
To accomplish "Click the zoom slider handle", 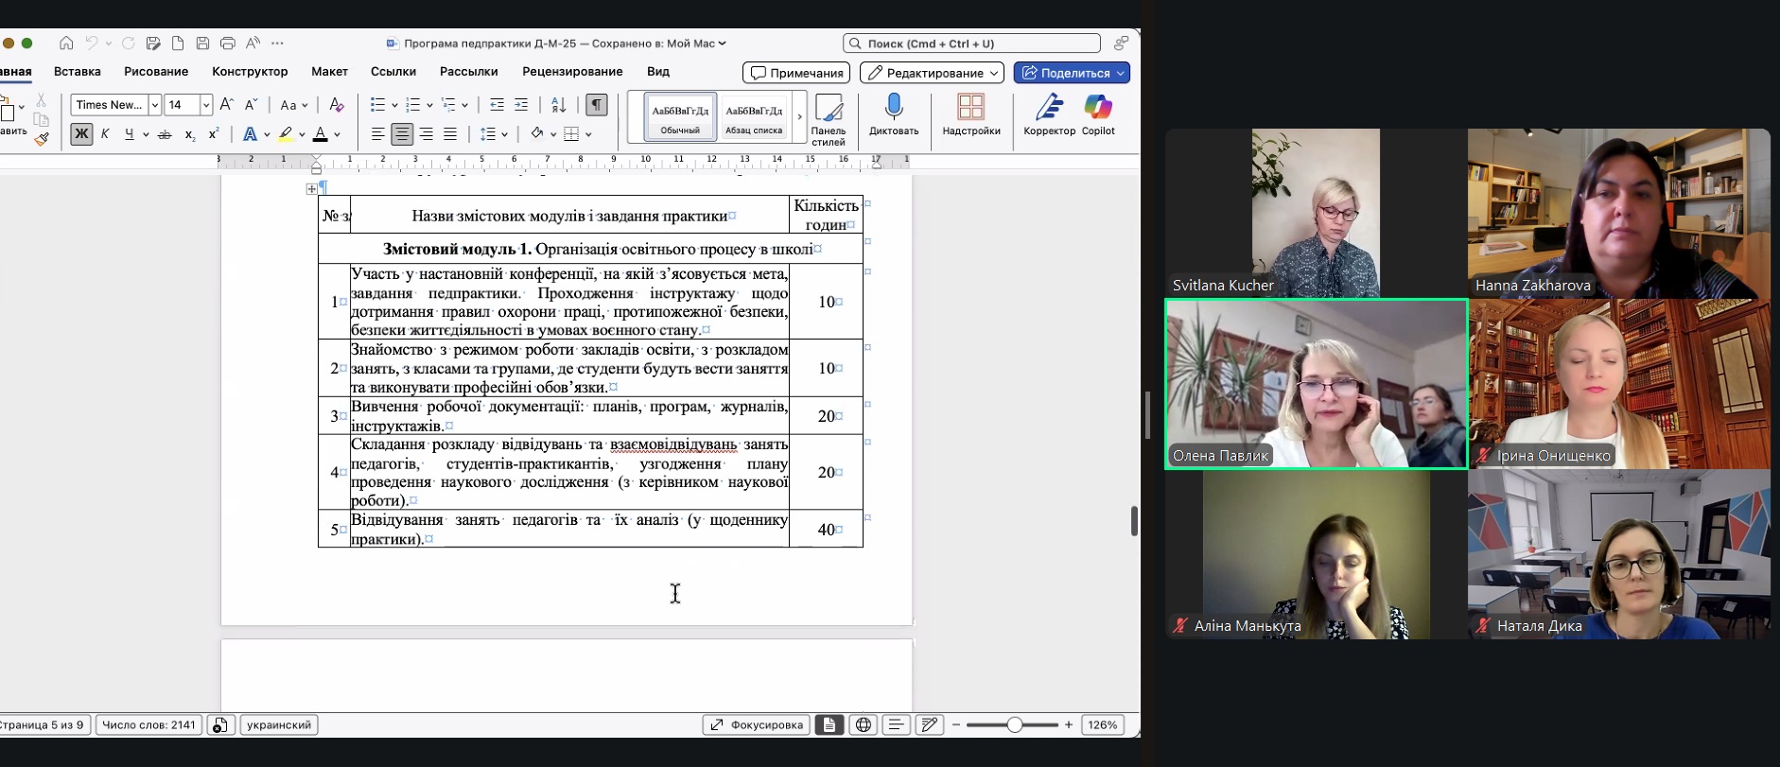I will (x=1014, y=725).
